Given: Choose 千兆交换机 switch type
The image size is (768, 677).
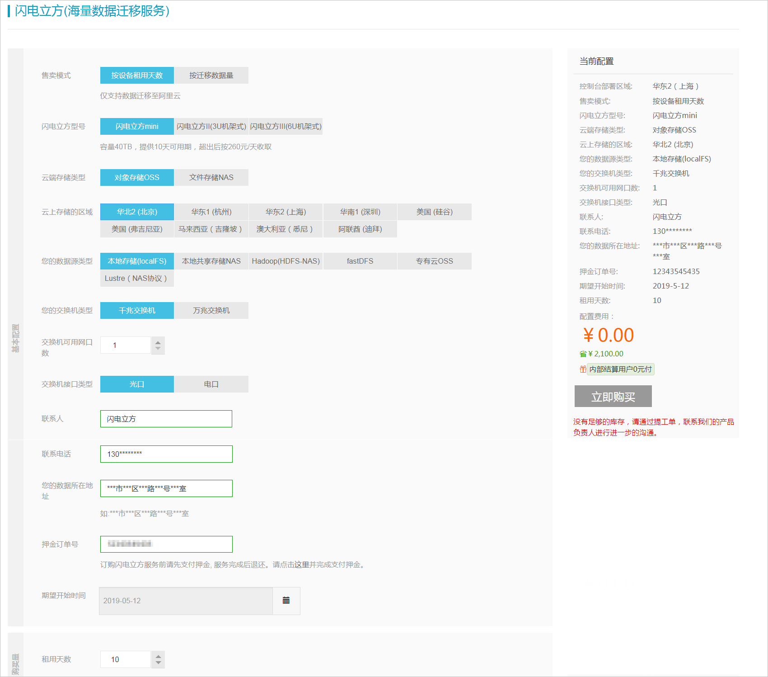Looking at the screenshot, I should [137, 311].
